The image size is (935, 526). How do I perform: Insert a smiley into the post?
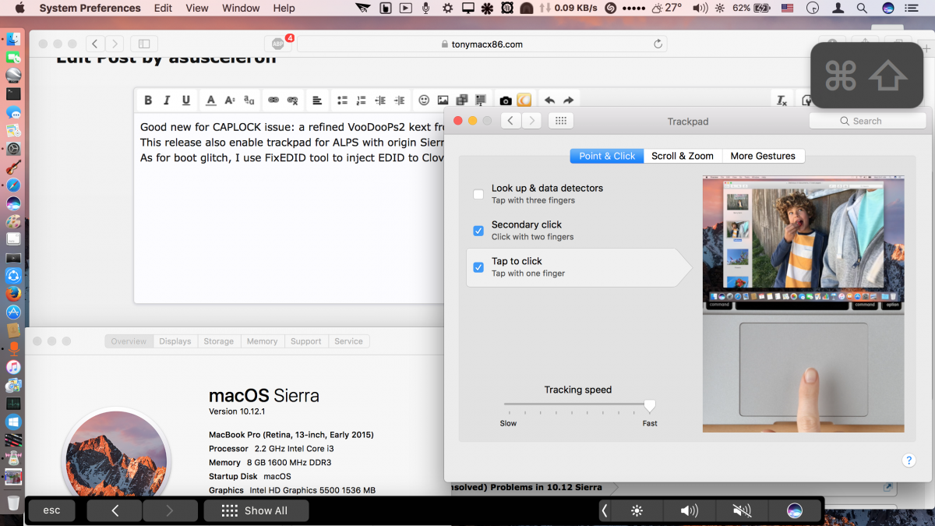pos(424,101)
